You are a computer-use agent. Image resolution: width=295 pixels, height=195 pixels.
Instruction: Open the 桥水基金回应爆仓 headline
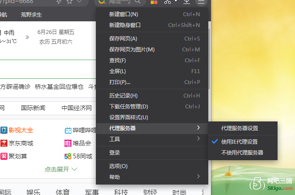59,87
